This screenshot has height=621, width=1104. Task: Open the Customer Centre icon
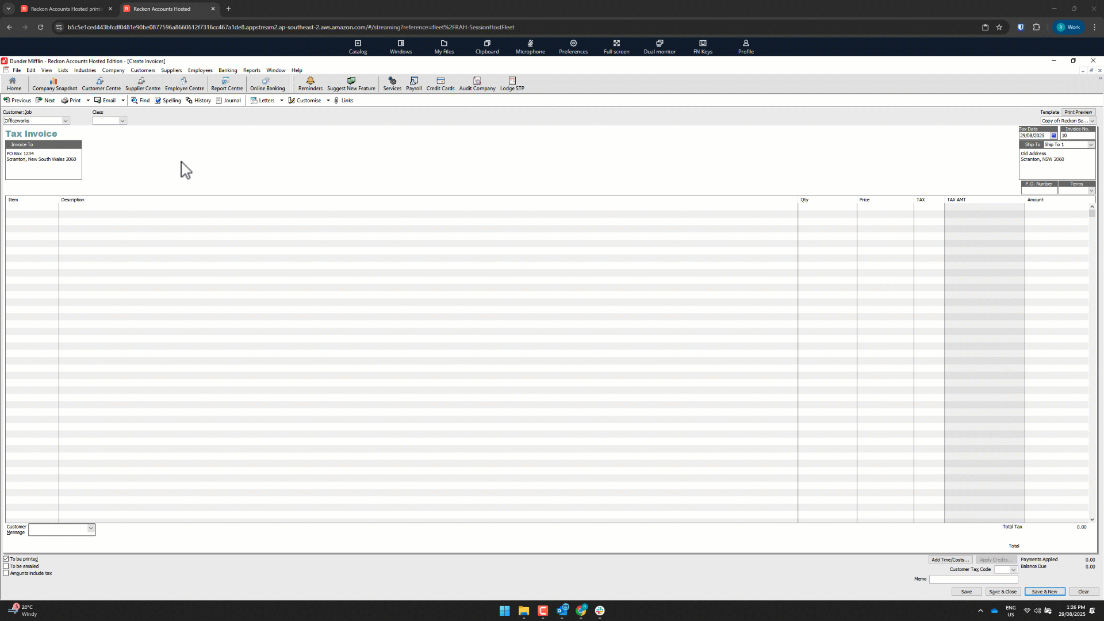tap(101, 84)
